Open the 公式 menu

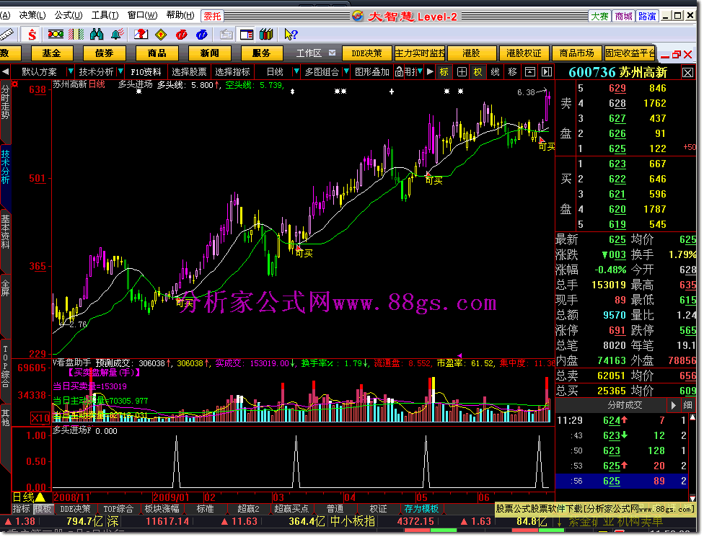coord(69,15)
